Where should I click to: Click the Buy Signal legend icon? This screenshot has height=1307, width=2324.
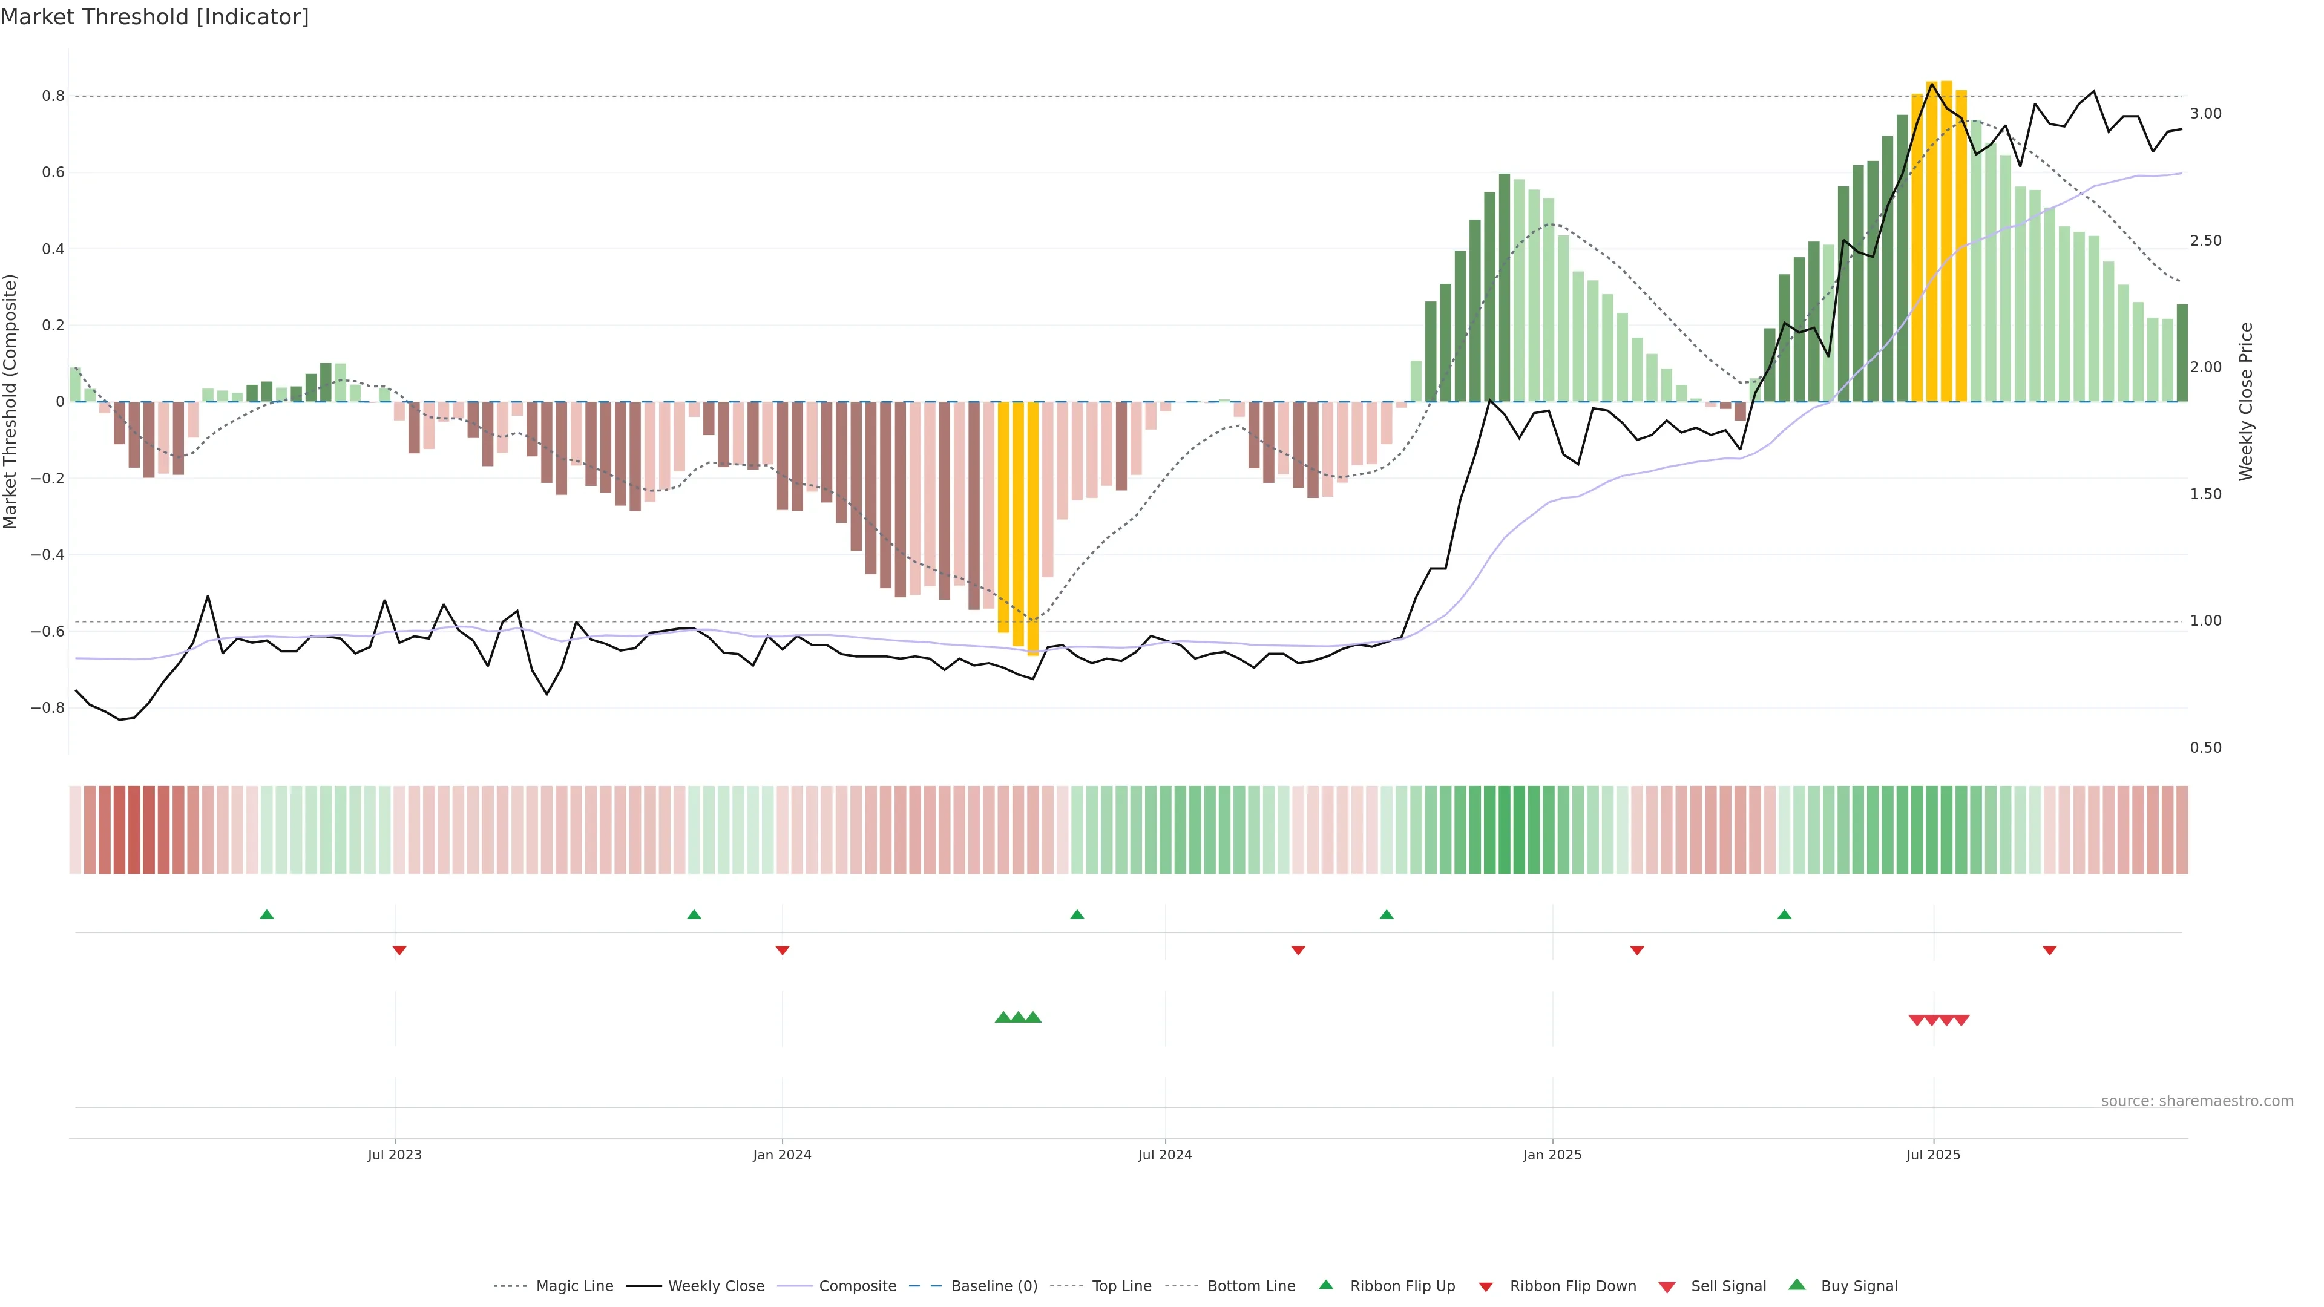1797,1285
